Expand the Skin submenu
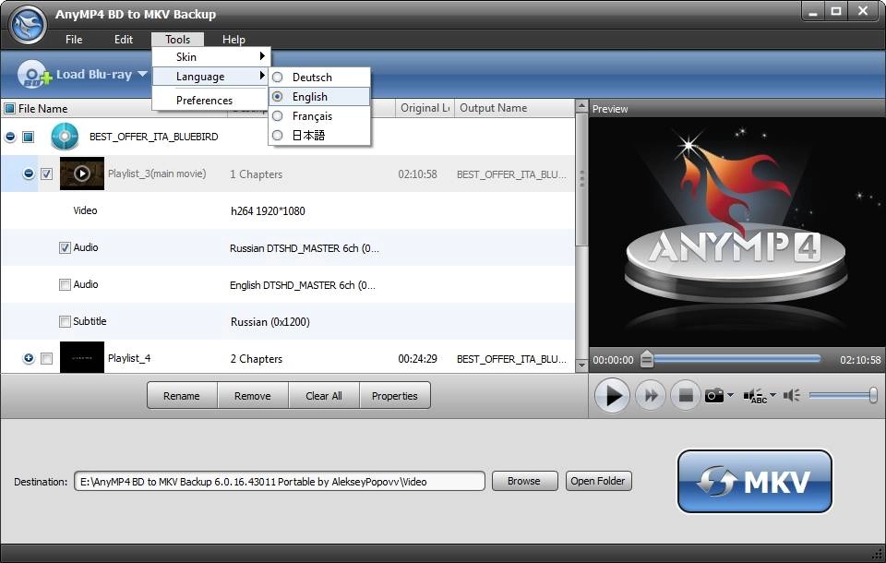The image size is (886, 563). click(x=210, y=56)
